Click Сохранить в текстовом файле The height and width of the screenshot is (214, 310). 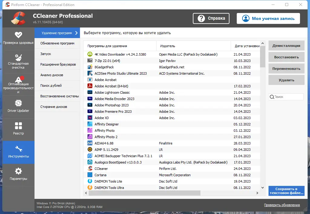click(286, 191)
